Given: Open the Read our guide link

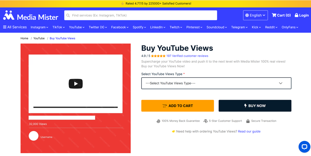Looking at the screenshot, I should (249, 131).
